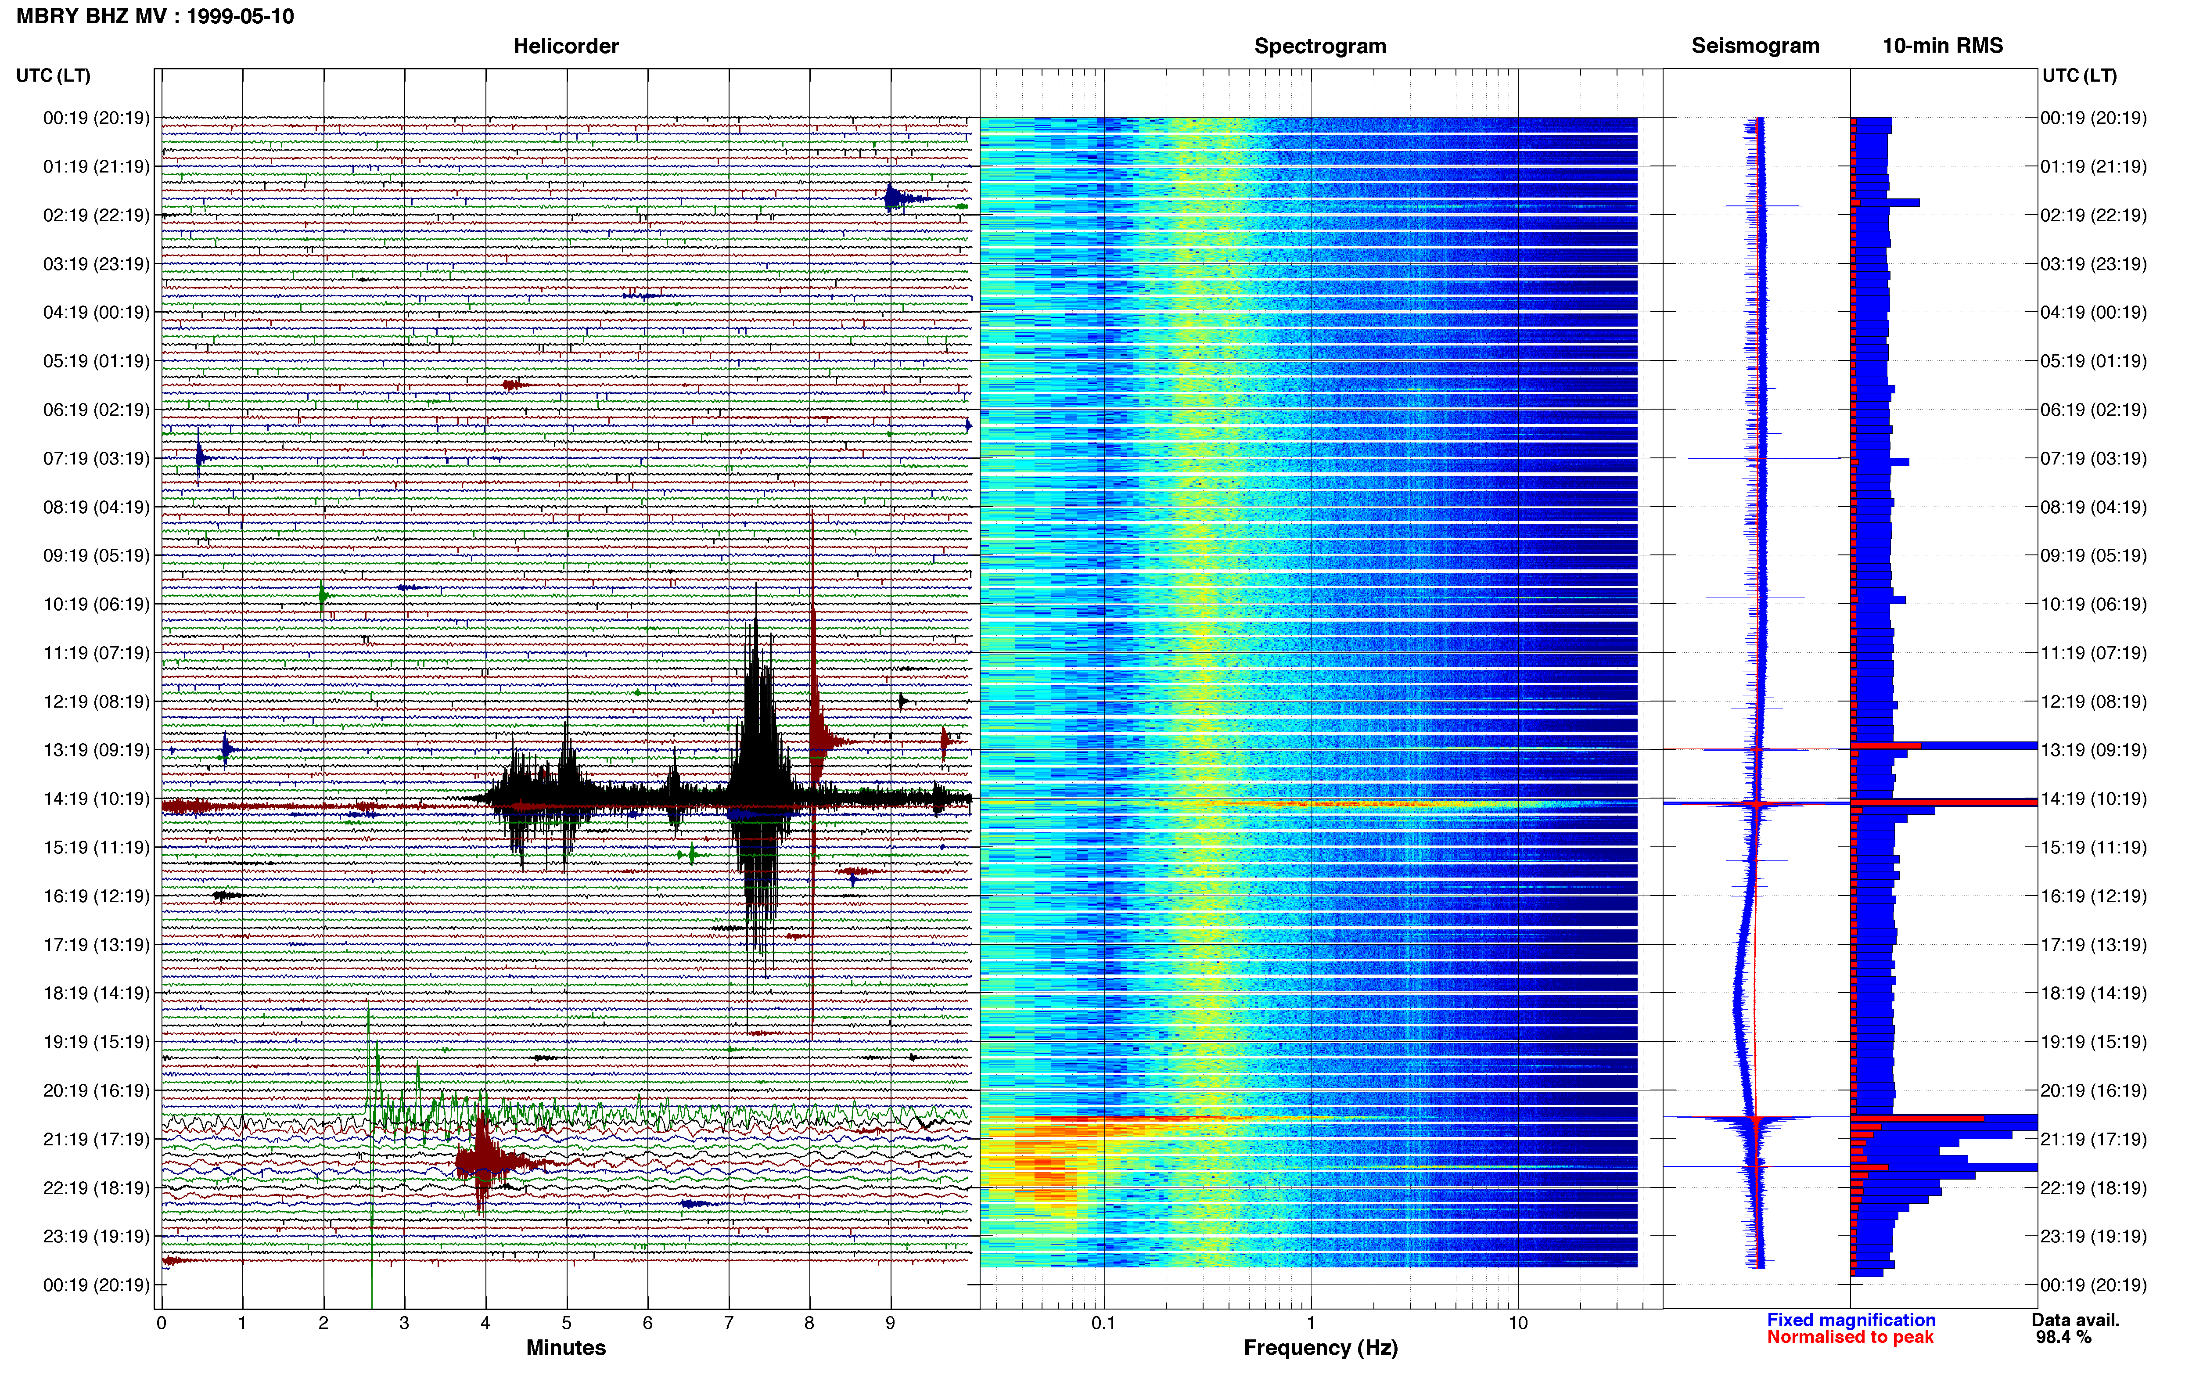Click the left 'UTC (LT)' axis label
Screen dimensions: 2203x1378
[54, 76]
